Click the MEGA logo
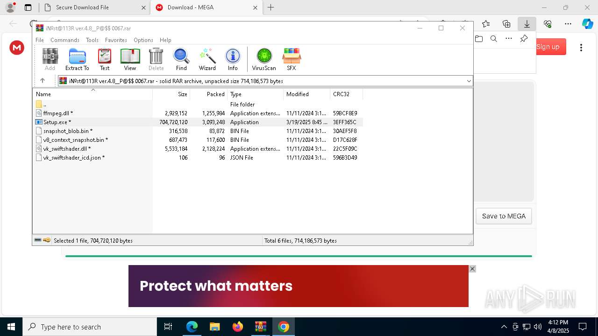598x336 pixels. (x=17, y=47)
